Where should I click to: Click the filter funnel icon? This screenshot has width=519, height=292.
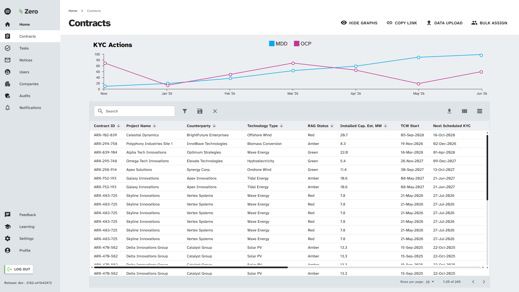pos(185,111)
